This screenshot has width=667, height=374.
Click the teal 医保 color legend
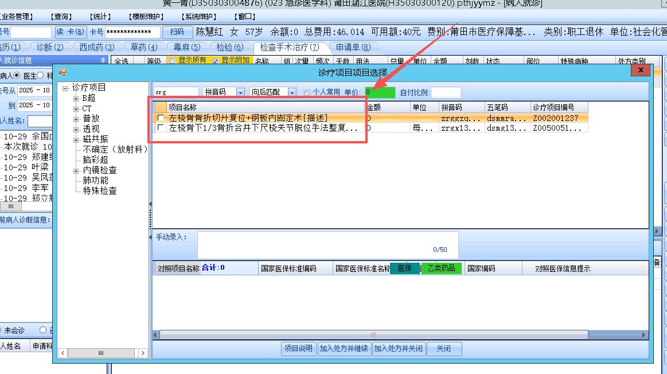click(x=404, y=268)
